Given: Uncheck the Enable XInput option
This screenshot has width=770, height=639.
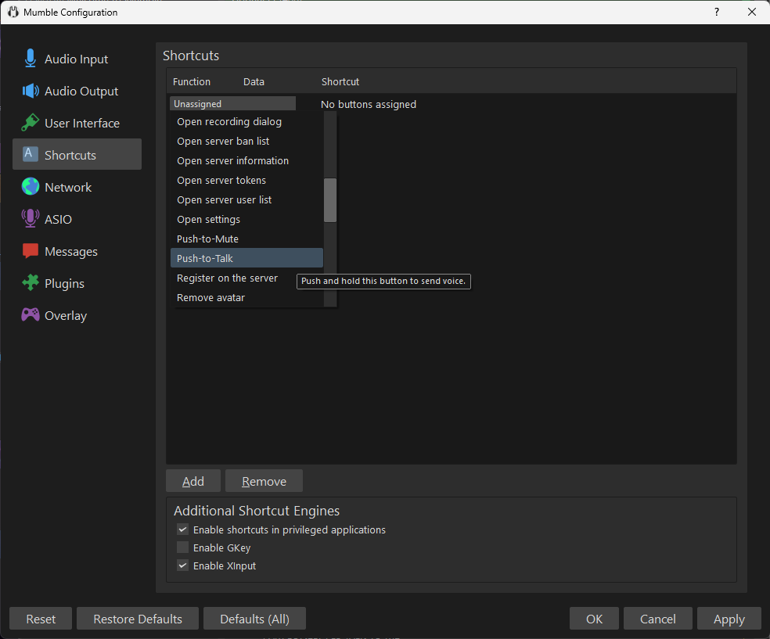Looking at the screenshot, I should click(182, 565).
